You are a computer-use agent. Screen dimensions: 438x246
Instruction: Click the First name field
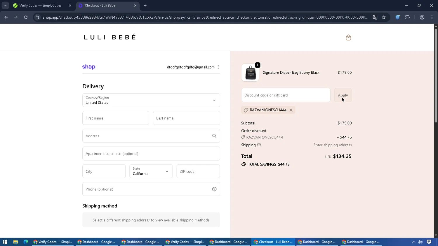[x=116, y=118]
